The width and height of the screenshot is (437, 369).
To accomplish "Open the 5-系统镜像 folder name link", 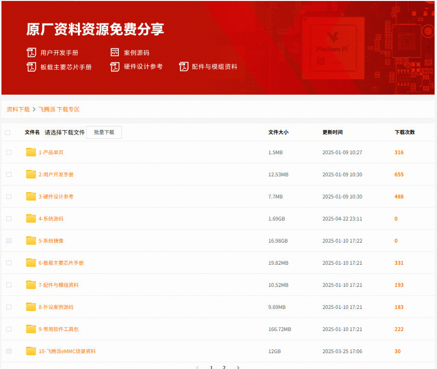I will [x=51, y=241].
